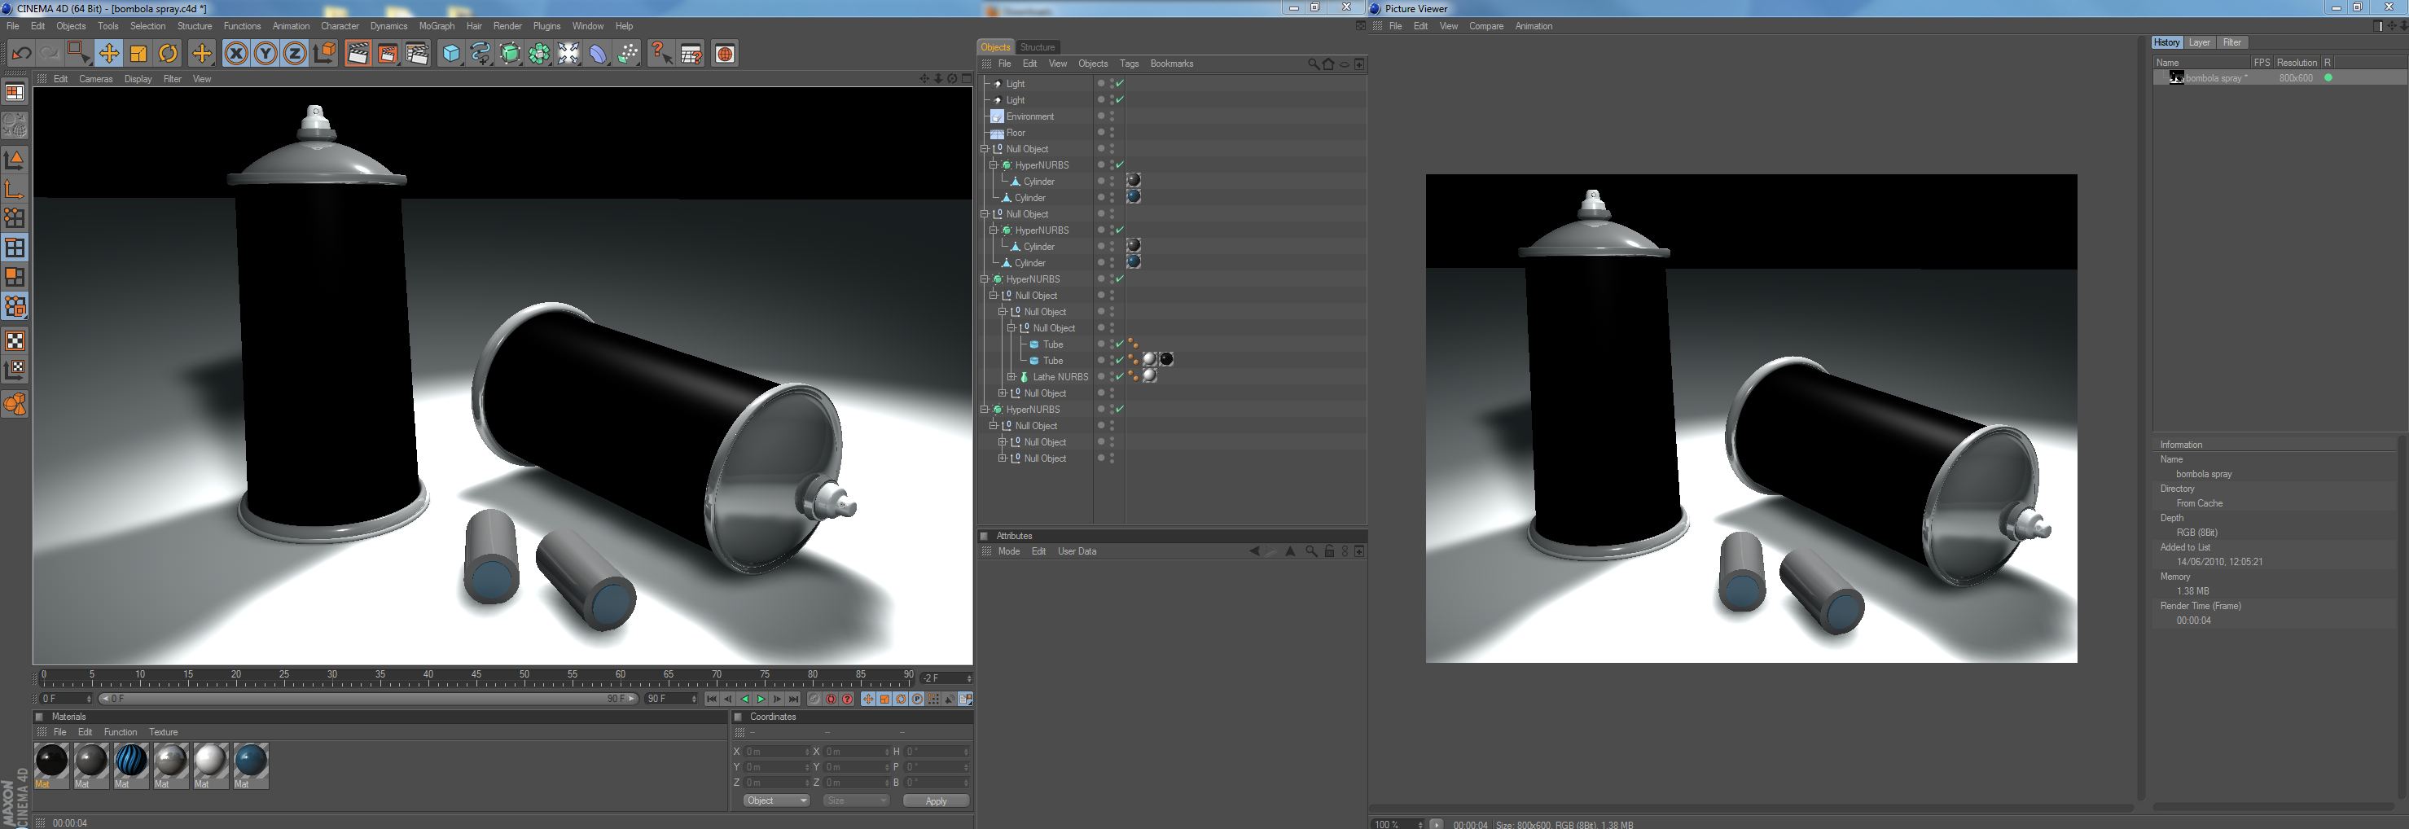Open the Size dropdown in Coordinates
The width and height of the screenshot is (2409, 829).
pos(857,801)
